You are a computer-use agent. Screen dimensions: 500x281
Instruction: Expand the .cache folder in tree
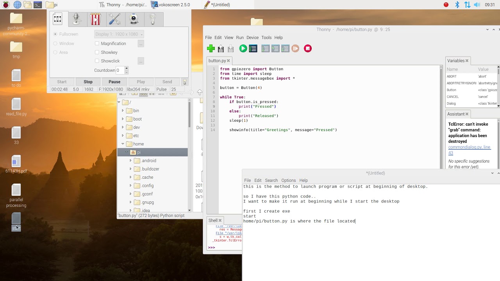[130, 177]
